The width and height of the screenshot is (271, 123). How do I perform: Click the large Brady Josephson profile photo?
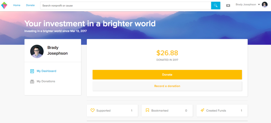tap(37, 51)
